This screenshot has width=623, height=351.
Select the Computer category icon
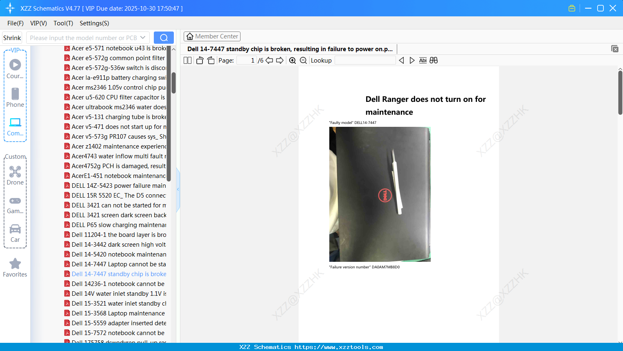click(x=15, y=126)
